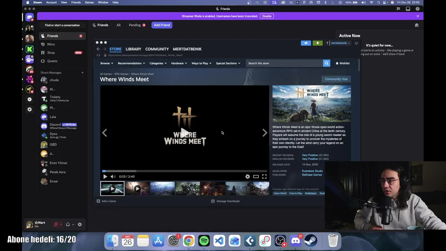Open DM with Petek Azra
Viewport: 446px width, 251px height.
tap(62, 172)
